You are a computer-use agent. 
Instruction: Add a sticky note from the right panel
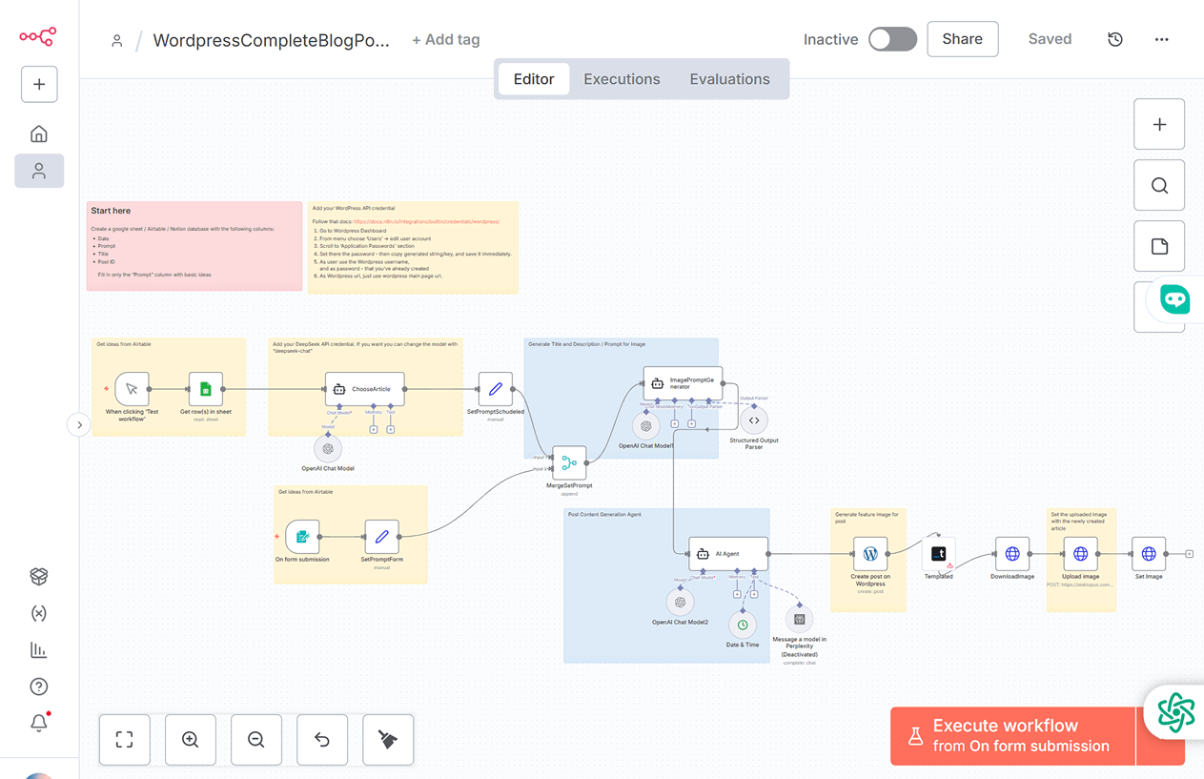click(x=1159, y=246)
